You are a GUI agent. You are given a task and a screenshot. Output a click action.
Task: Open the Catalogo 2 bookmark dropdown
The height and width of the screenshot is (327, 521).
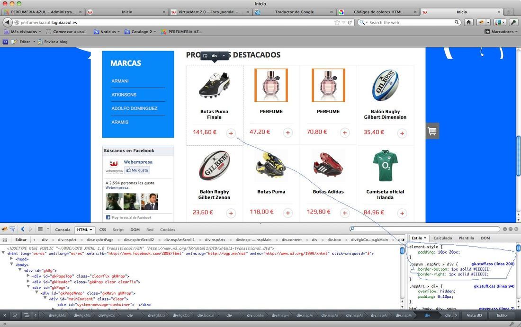tap(141, 32)
